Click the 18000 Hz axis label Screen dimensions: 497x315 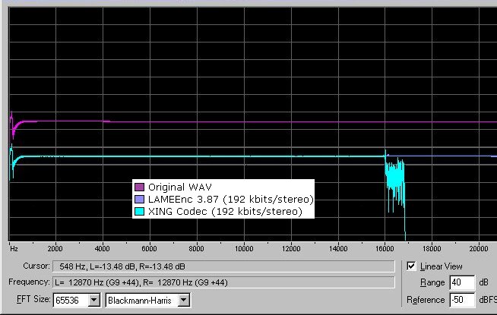pyautogui.click(x=432, y=248)
